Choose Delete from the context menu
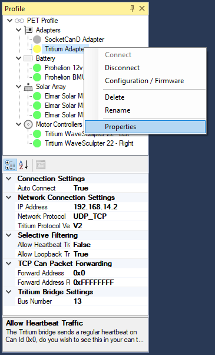Image resolution: width=215 pixels, height=355 pixels. click(145, 97)
